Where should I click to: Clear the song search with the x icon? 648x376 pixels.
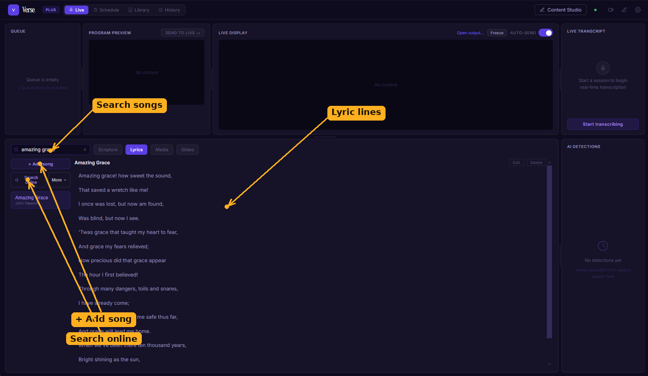[x=85, y=150]
